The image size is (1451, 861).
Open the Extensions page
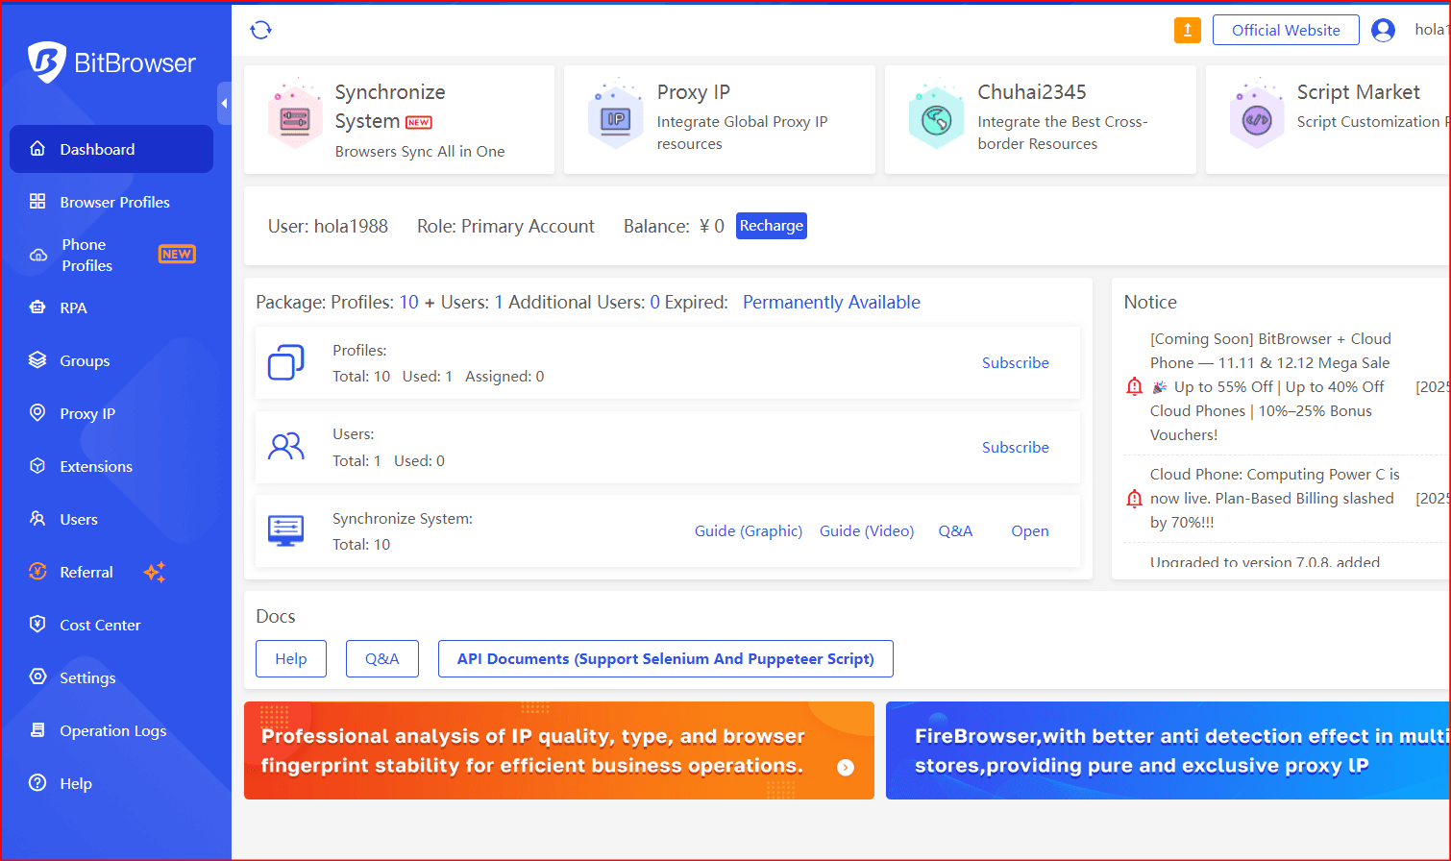click(x=96, y=466)
